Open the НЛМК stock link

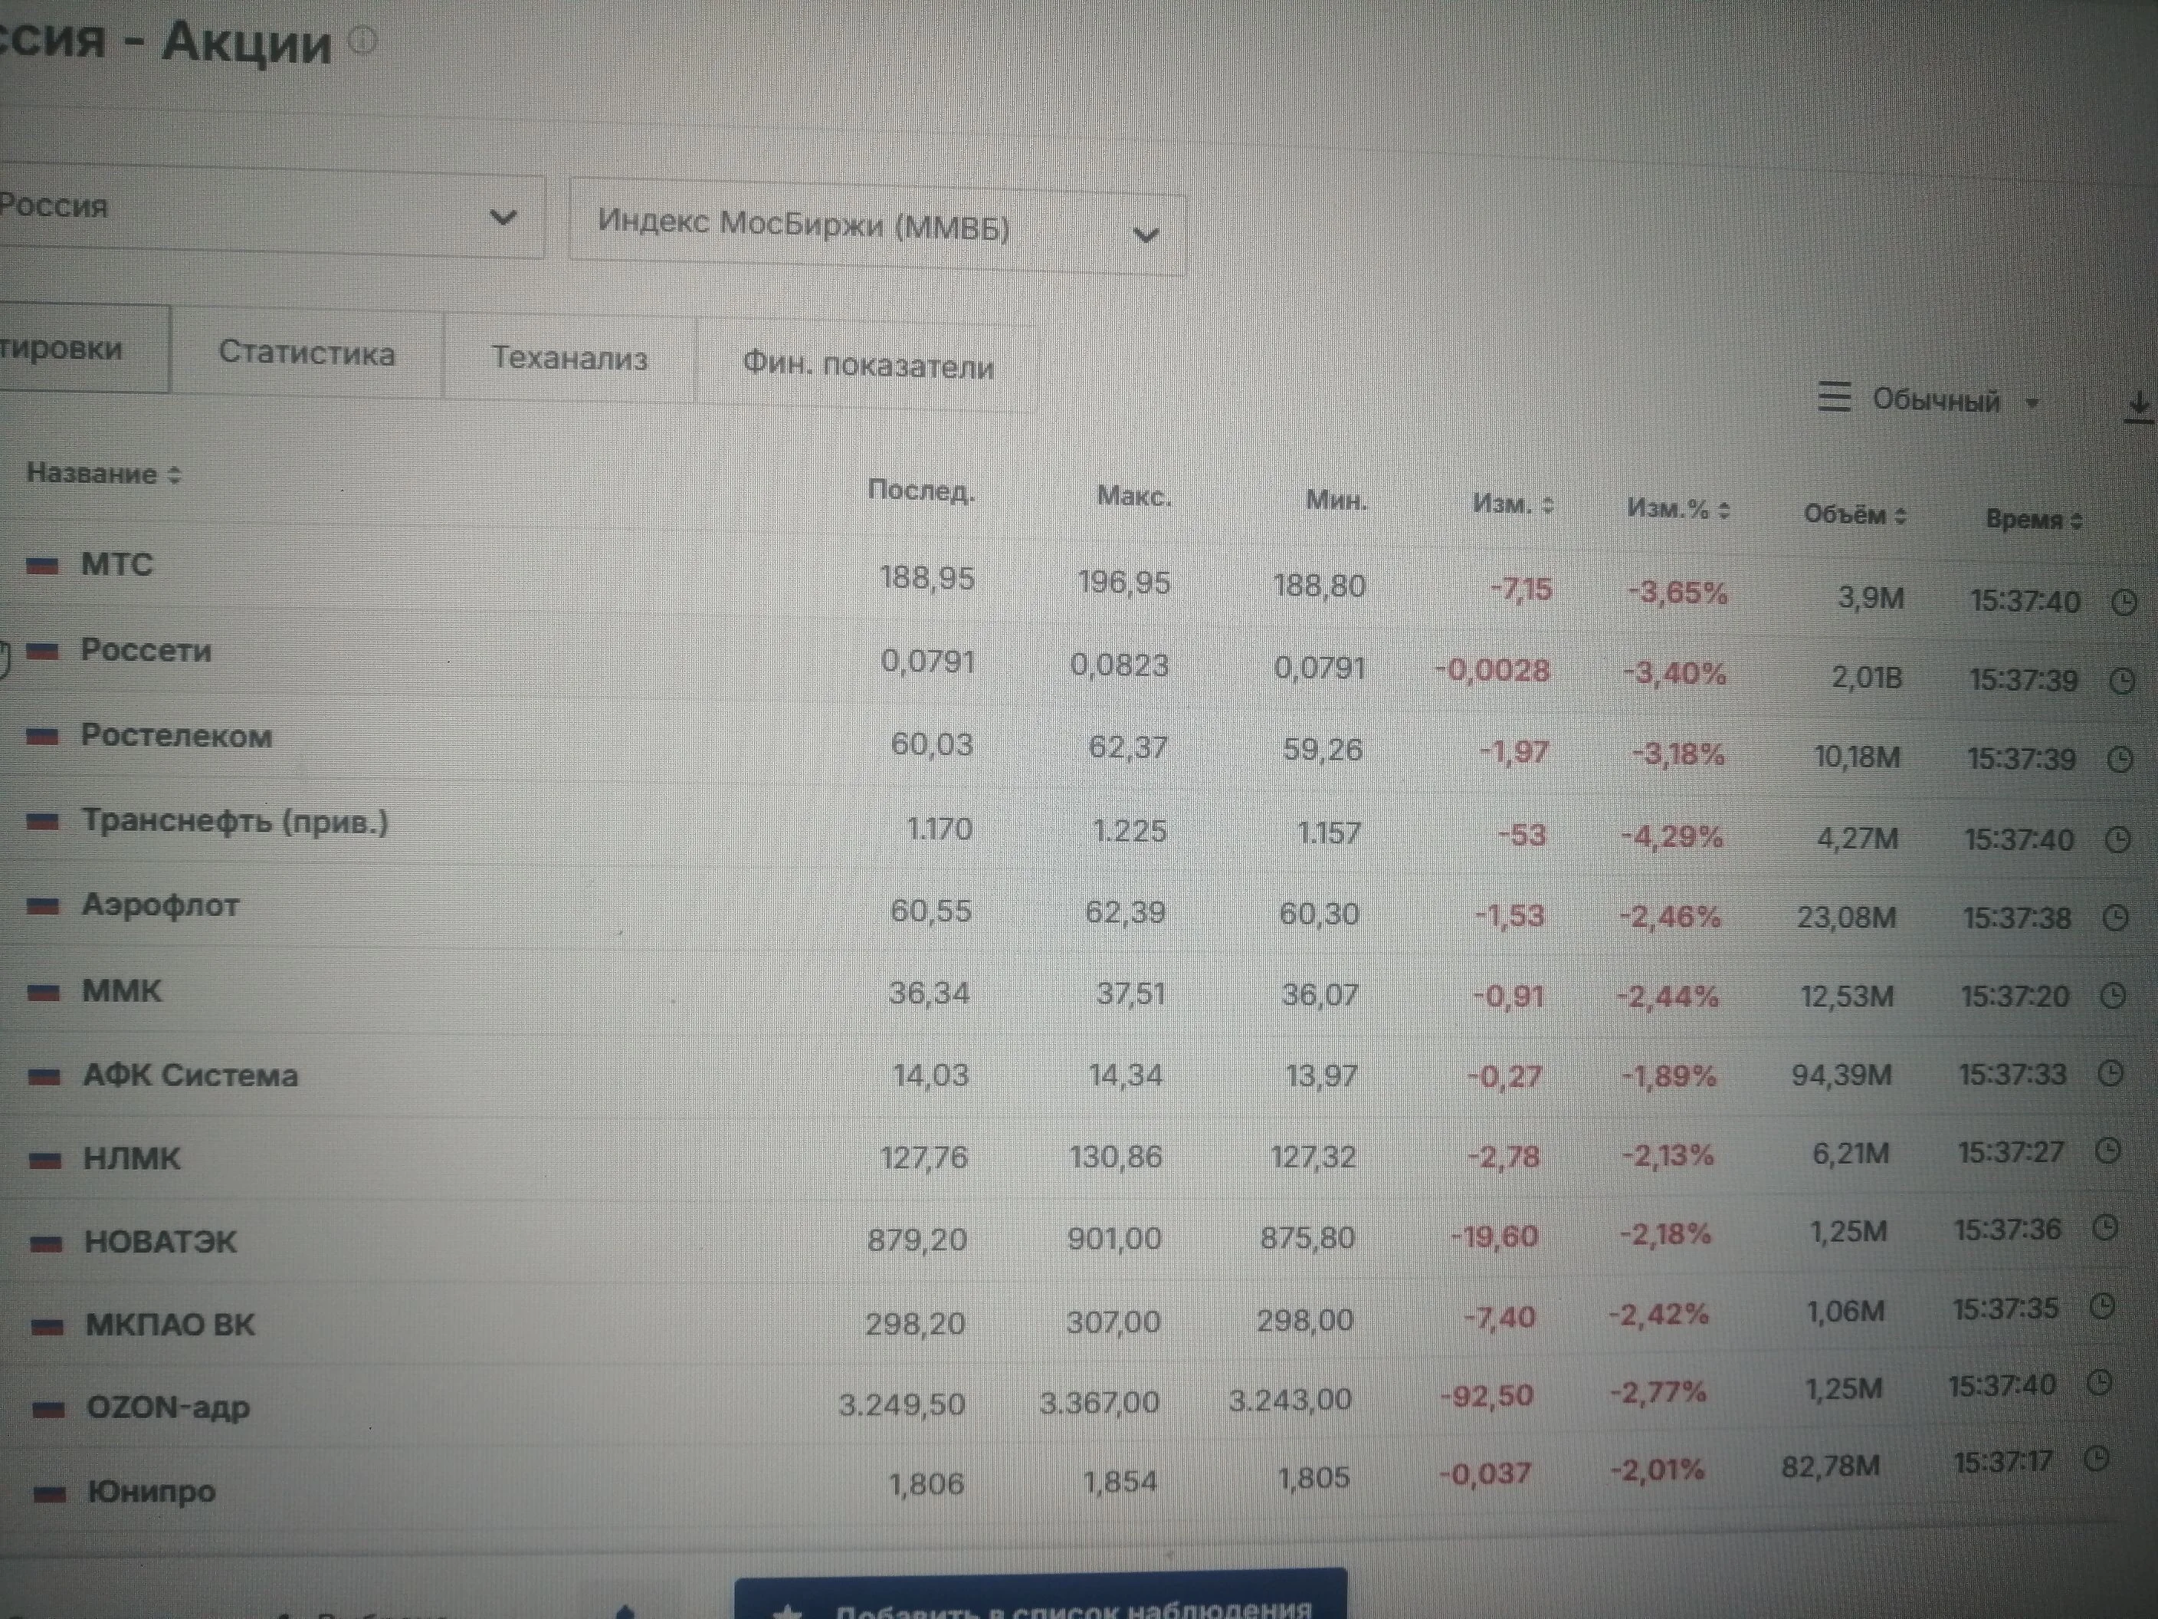point(133,1159)
